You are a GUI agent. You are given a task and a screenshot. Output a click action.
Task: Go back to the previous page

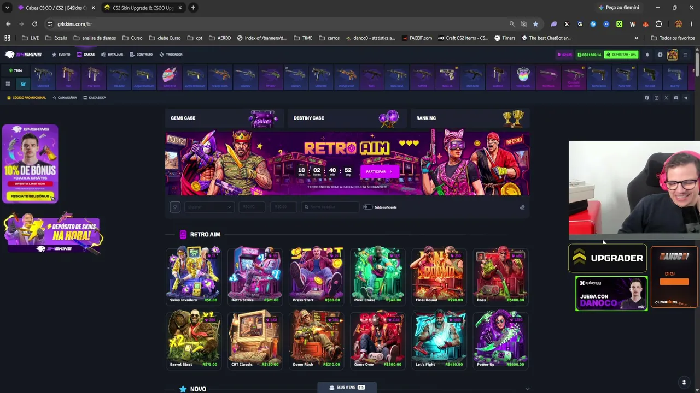(8, 24)
